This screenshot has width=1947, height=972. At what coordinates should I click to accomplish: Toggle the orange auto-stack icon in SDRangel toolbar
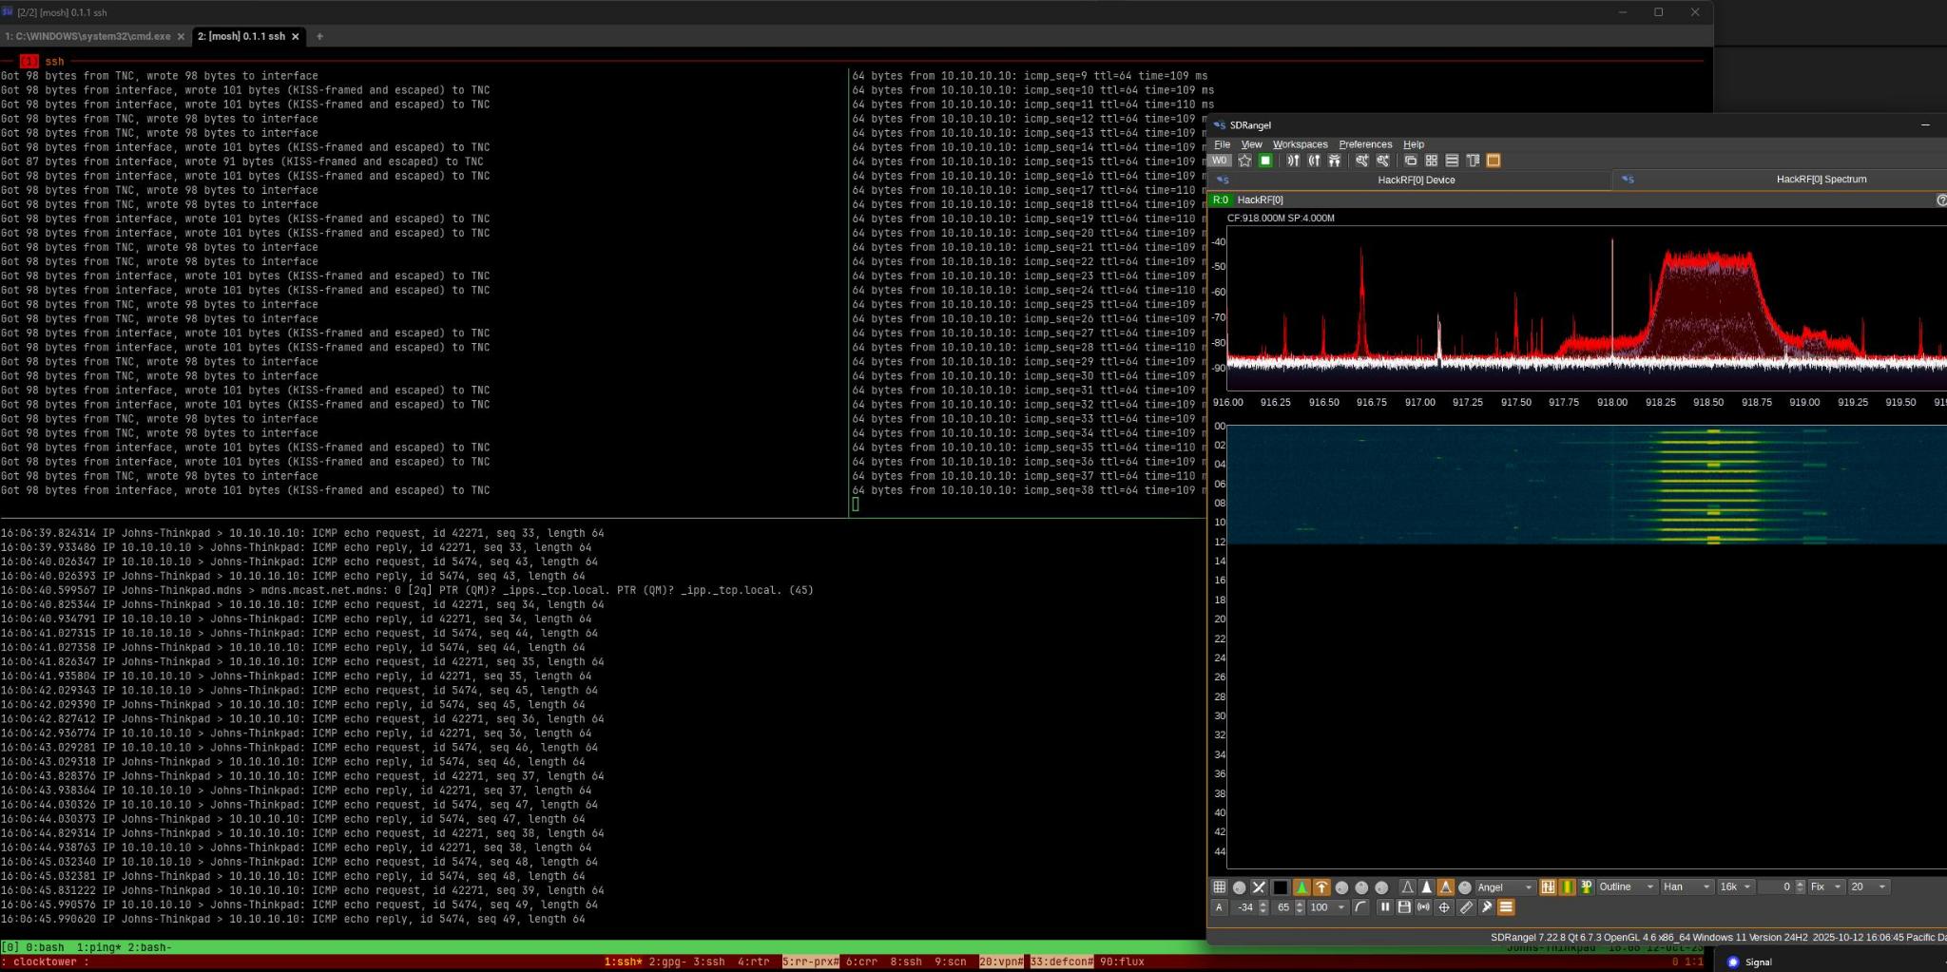click(1494, 161)
